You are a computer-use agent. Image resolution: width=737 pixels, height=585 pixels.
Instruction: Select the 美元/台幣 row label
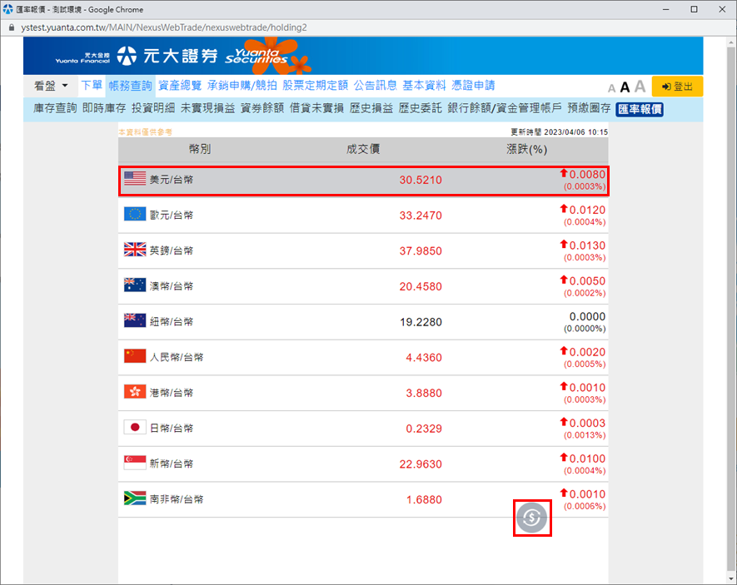click(x=172, y=180)
